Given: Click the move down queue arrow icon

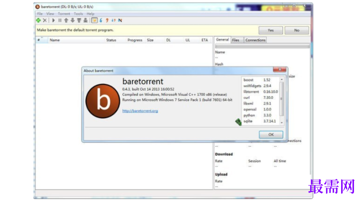Looking at the screenshot, I should click(73, 20).
